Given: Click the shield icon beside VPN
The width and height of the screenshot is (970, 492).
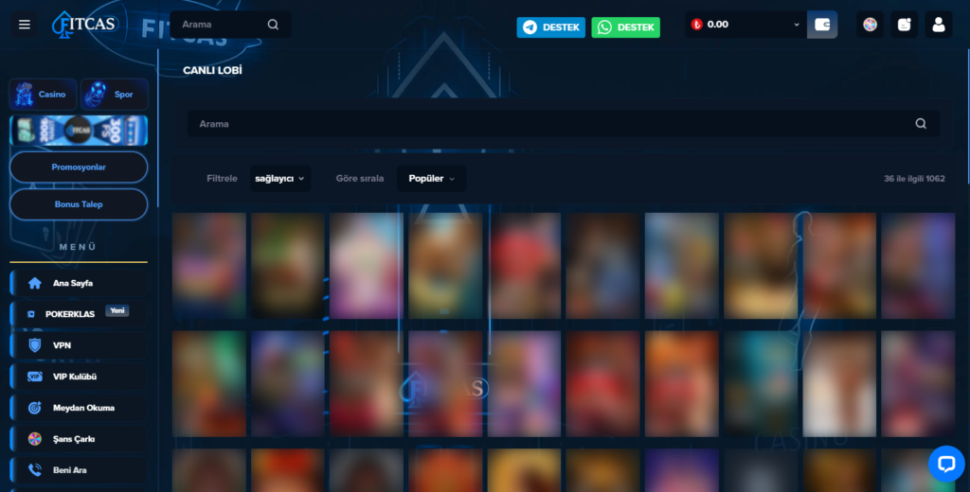Looking at the screenshot, I should tap(35, 345).
